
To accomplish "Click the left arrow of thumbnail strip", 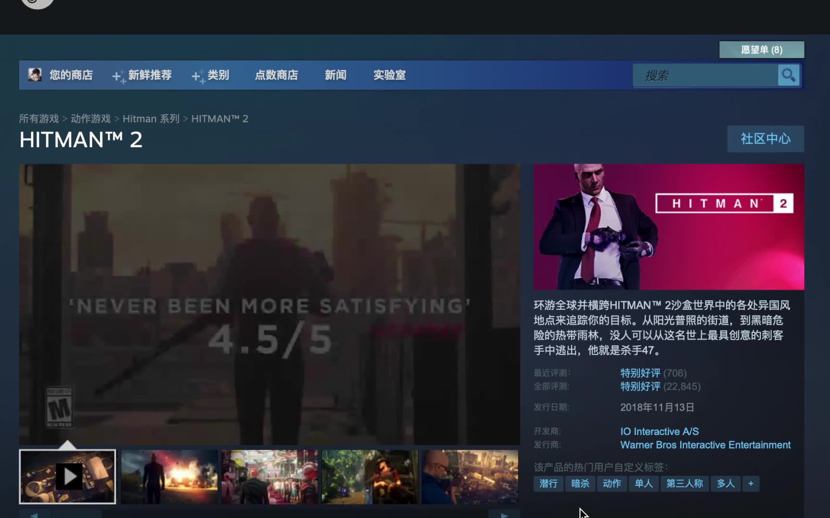I will coord(35,515).
